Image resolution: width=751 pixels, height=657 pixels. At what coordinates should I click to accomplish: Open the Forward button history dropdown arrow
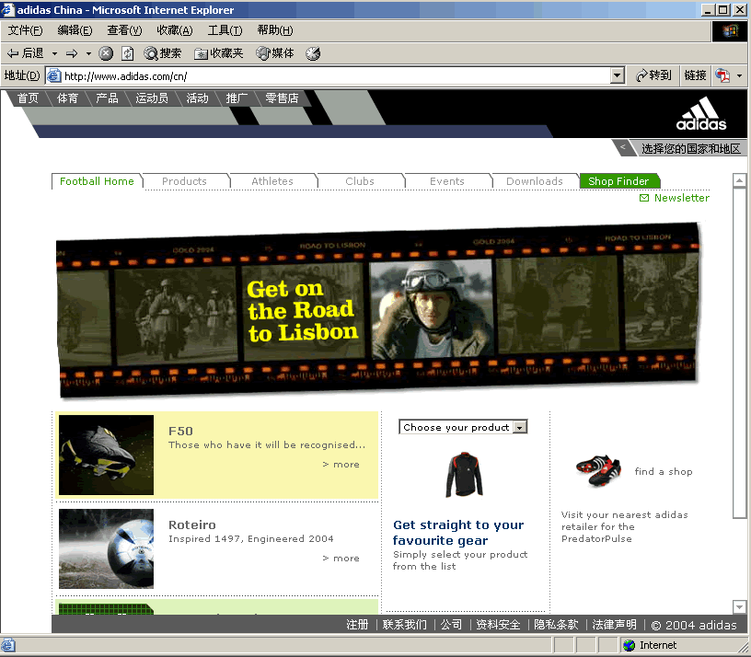click(88, 53)
